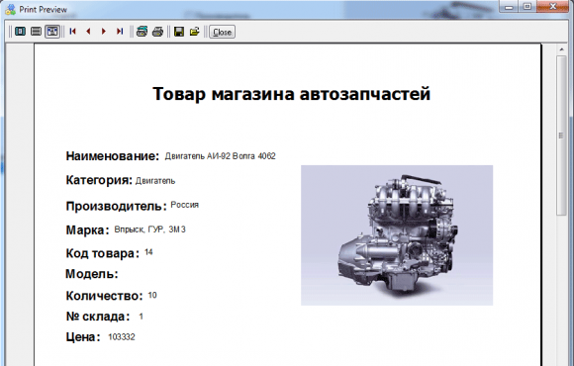Screen dimensions: 574x366
Task: Click the report heading Товар магазина автозапчастей
Action: [x=291, y=94]
